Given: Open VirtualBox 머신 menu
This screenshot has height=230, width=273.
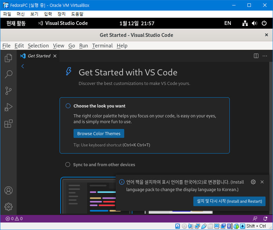Looking at the screenshot, I should [21, 14].
